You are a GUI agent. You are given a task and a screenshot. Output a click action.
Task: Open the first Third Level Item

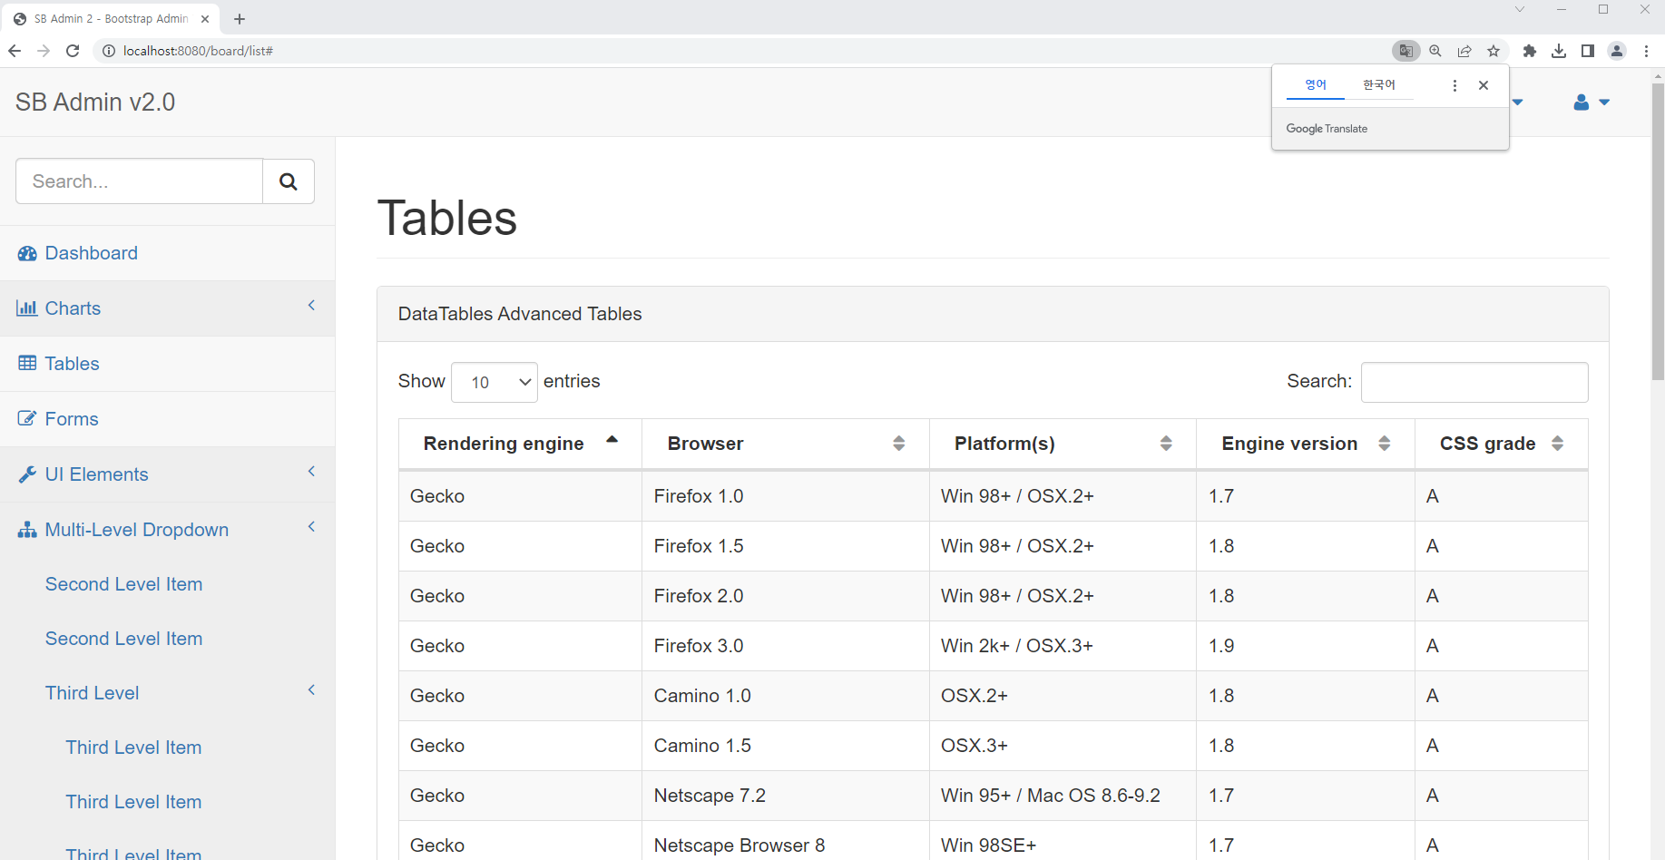click(x=133, y=748)
